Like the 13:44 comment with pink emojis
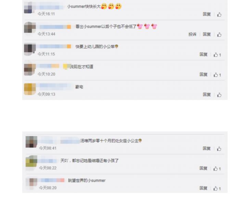242x211 pixels. click(219, 34)
